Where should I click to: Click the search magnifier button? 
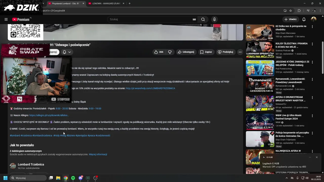coord(203,19)
